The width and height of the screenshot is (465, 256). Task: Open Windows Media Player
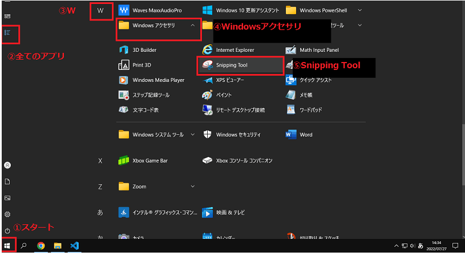[x=151, y=80]
